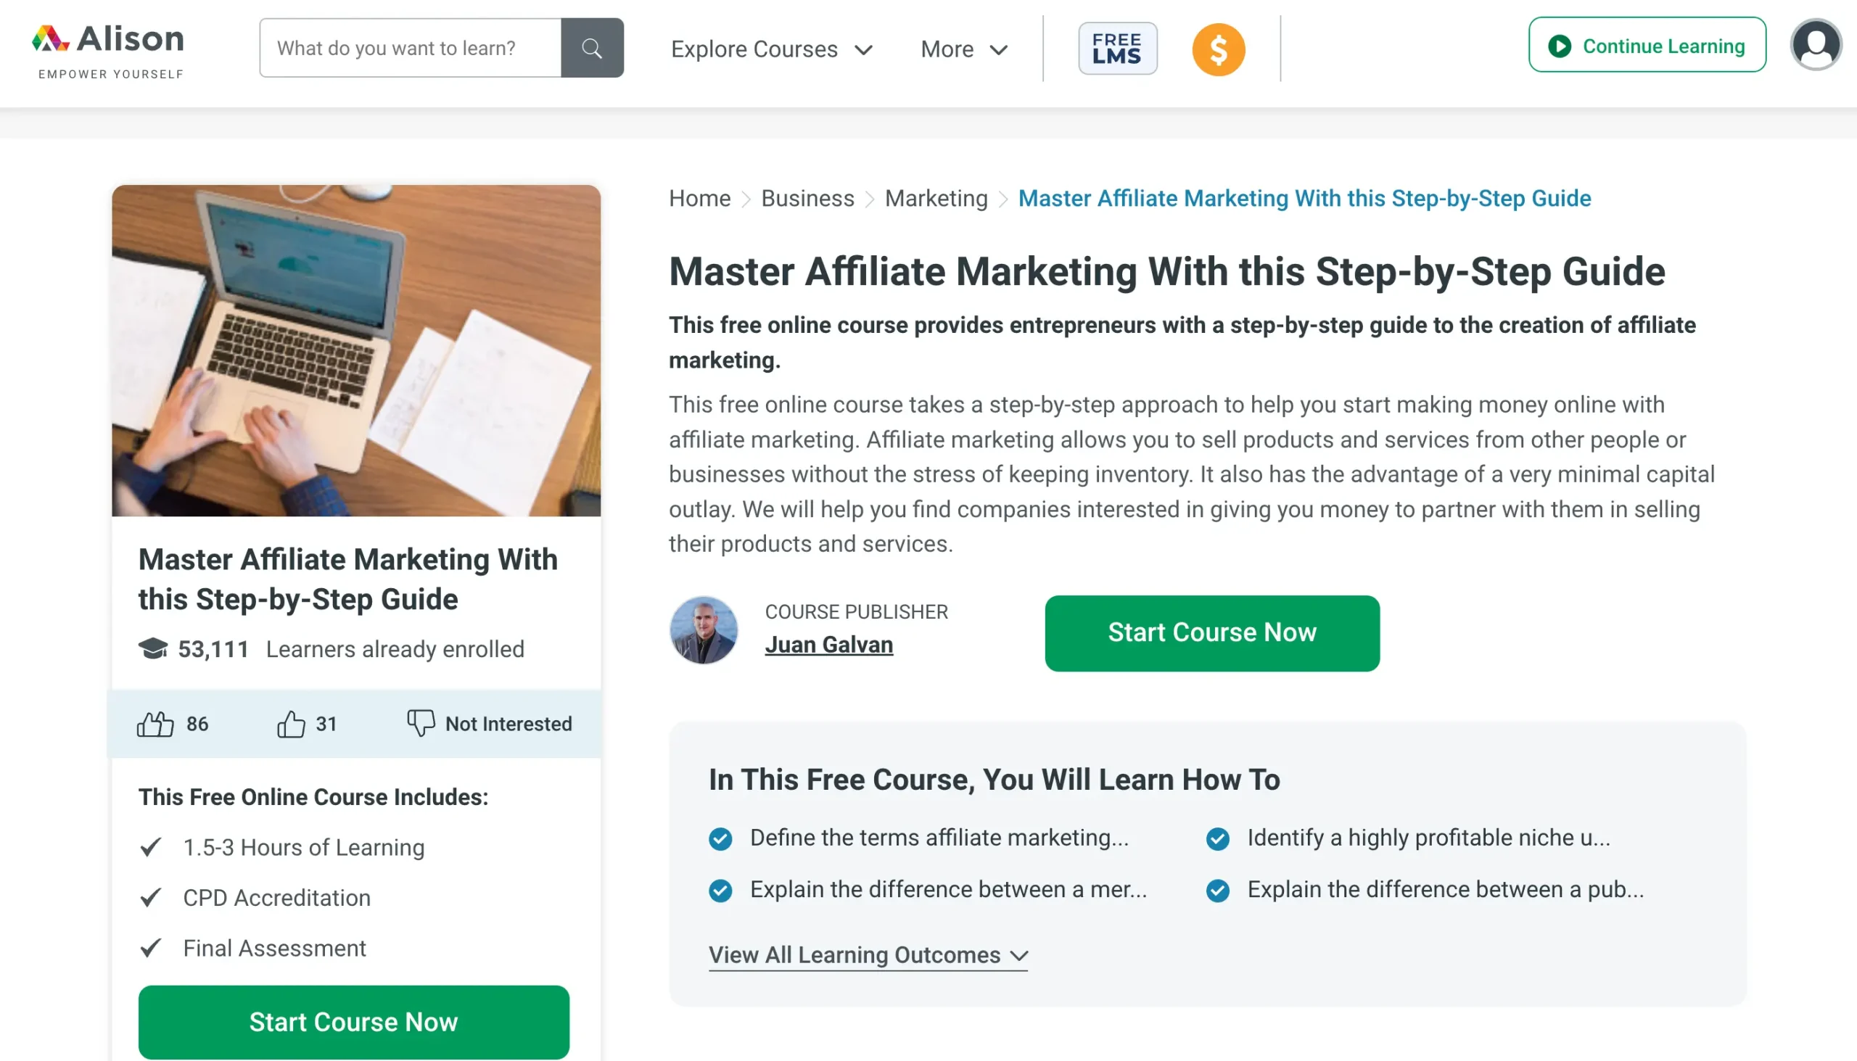Open the Free LMS icon

coord(1117,48)
